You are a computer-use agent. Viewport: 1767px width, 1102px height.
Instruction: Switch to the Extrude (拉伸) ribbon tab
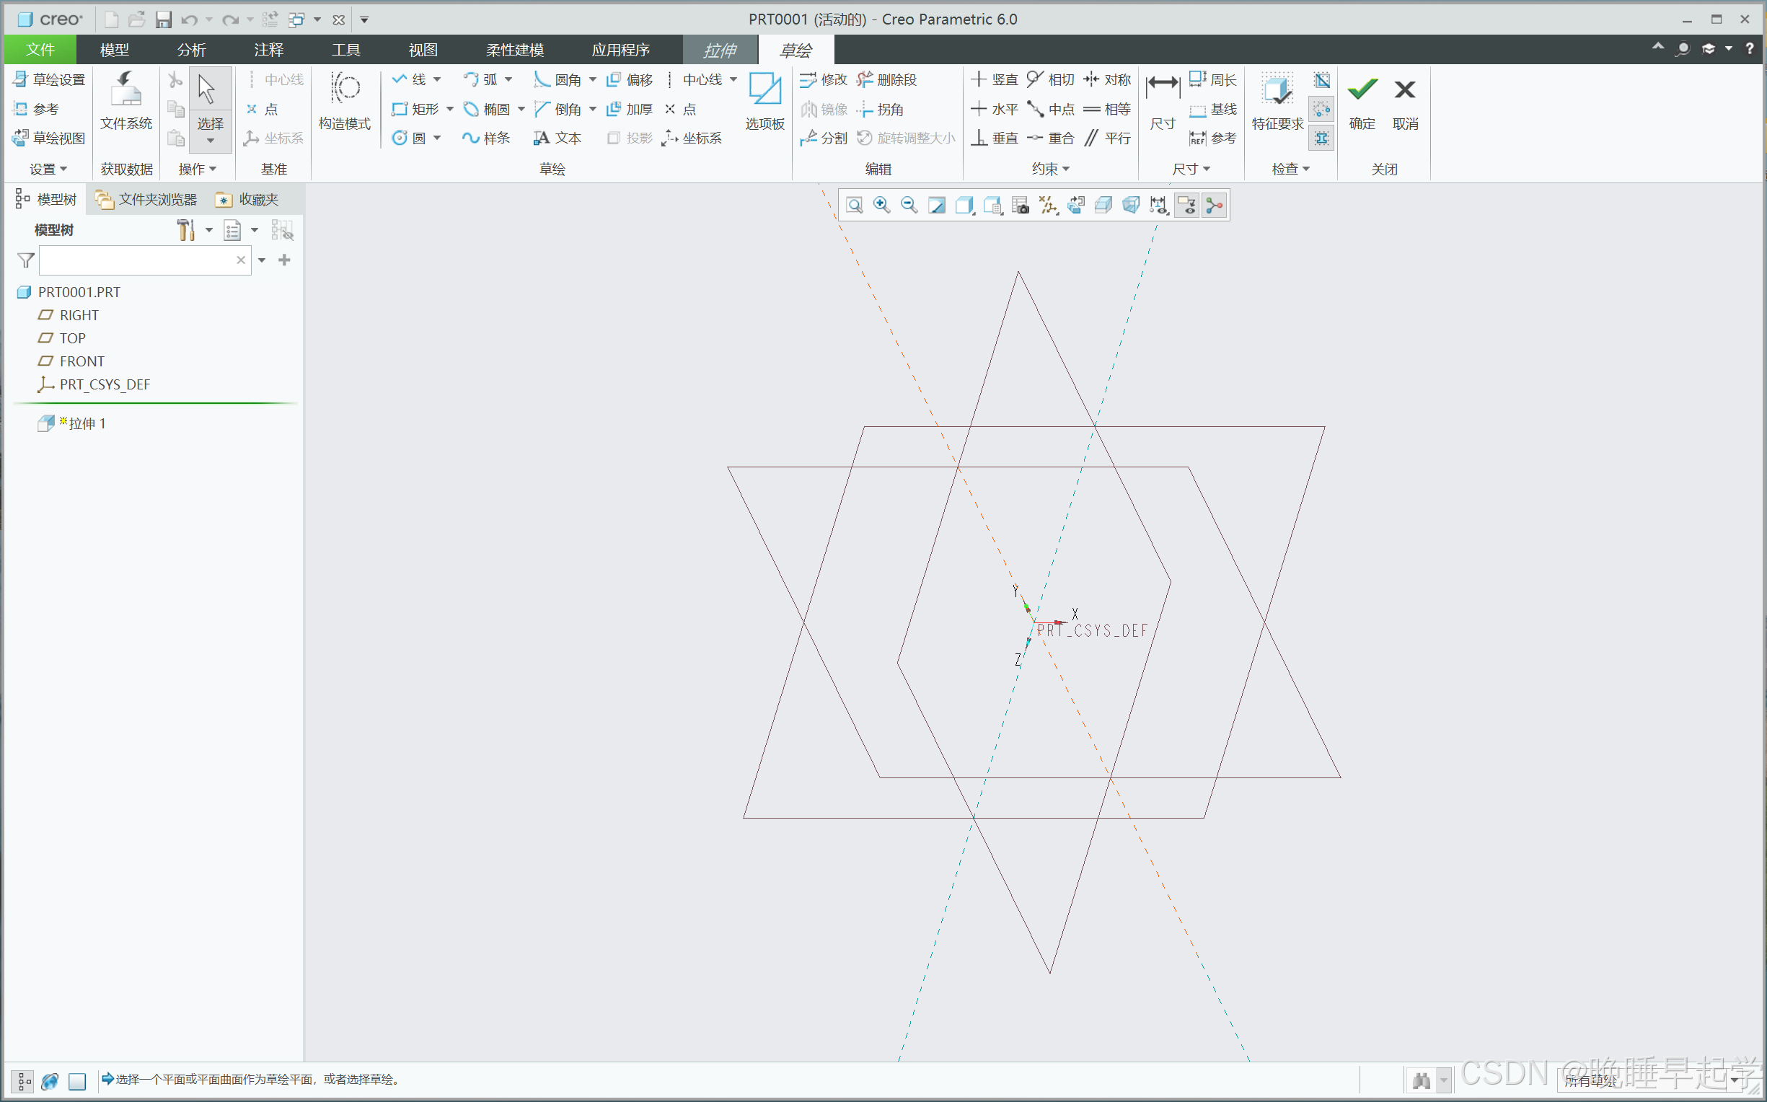coord(719,50)
